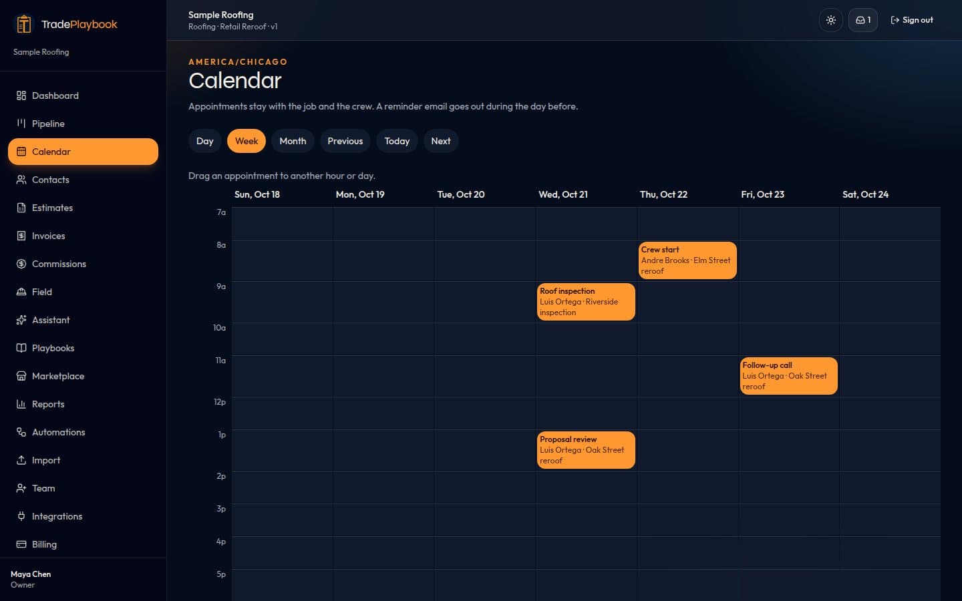This screenshot has width=962, height=601.
Task: Open Marketplace store icon
Action: [x=21, y=376]
